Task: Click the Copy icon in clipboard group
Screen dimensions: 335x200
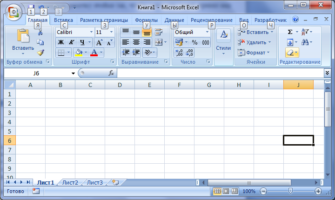Action: tap(40, 42)
